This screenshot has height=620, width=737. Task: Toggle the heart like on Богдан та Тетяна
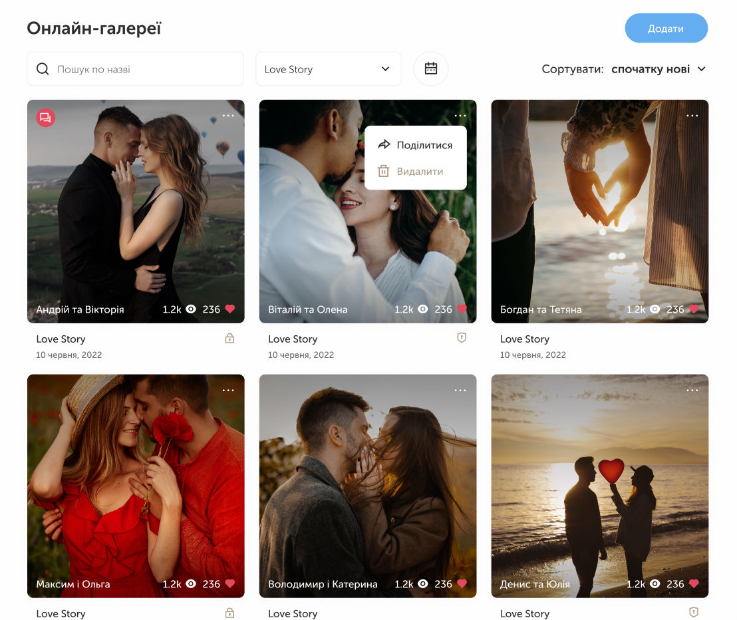coord(694,309)
